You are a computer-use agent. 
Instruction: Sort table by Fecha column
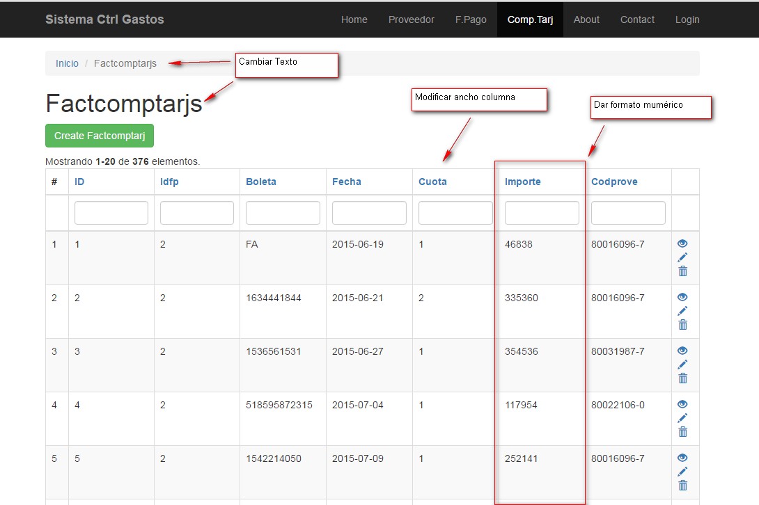pyautogui.click(x=347, y=182)
